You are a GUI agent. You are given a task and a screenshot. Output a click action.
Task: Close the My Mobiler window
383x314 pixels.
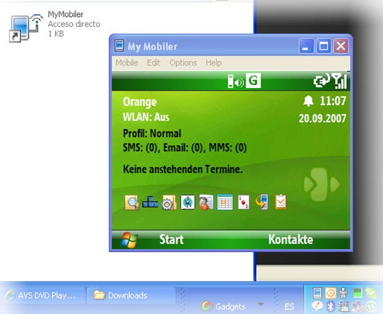click(x=341, y=46)
